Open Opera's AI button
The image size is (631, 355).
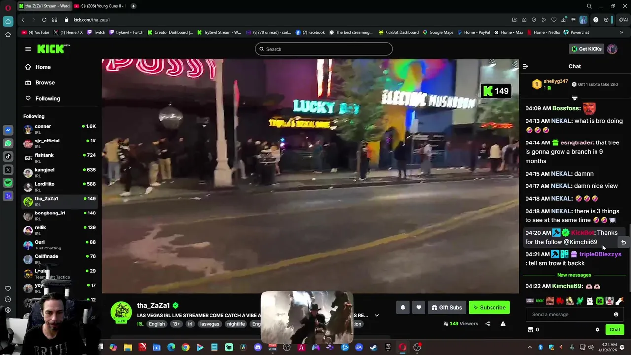pos(624,20)
